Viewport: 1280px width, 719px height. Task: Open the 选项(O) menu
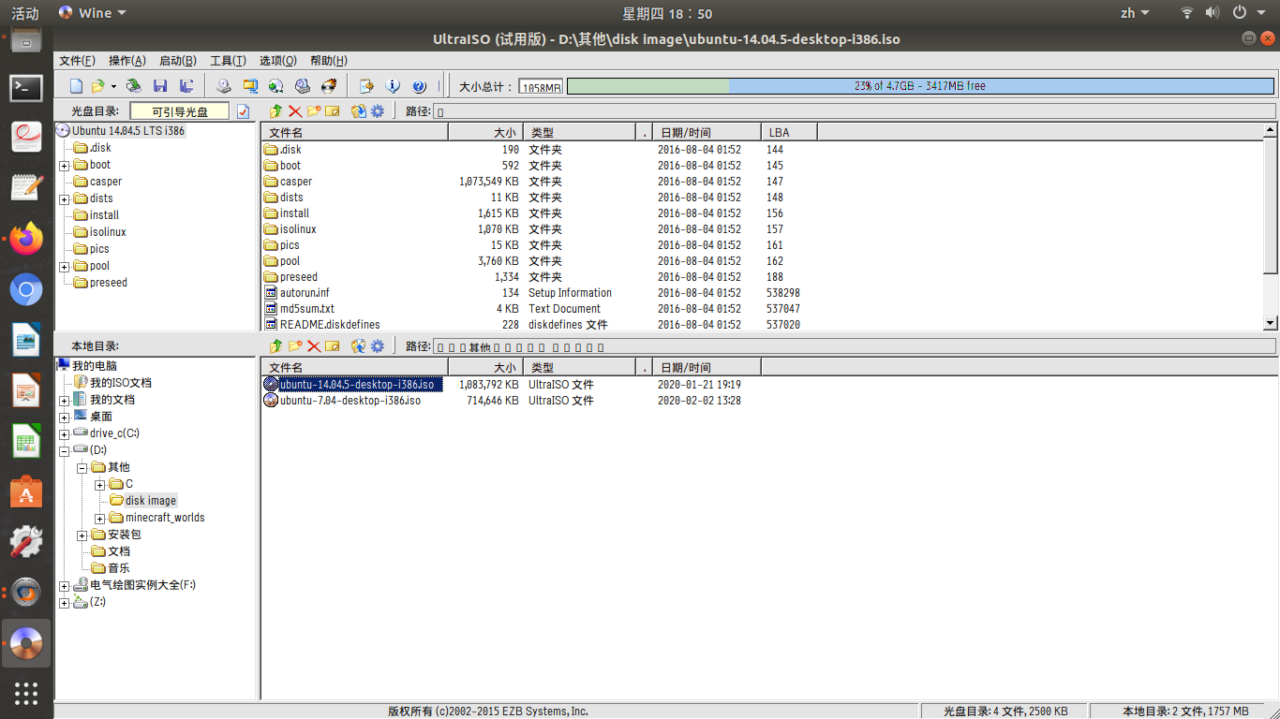278,61
